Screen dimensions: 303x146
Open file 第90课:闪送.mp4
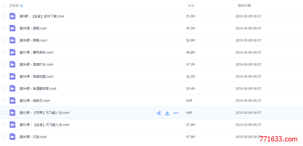point(33,137)
